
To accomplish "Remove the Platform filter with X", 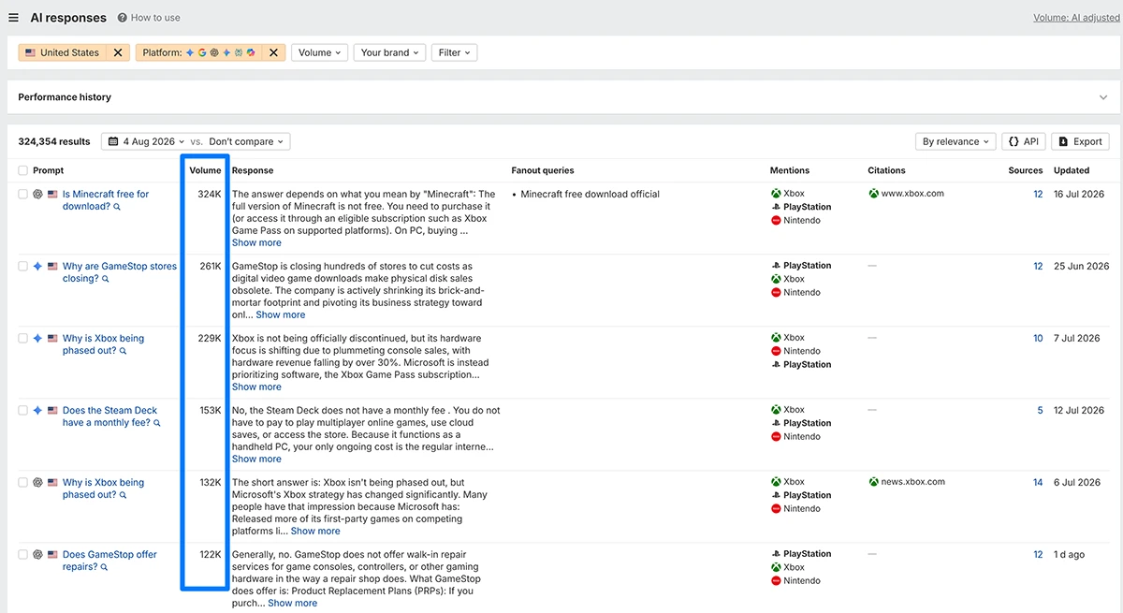I will point(274,53).
